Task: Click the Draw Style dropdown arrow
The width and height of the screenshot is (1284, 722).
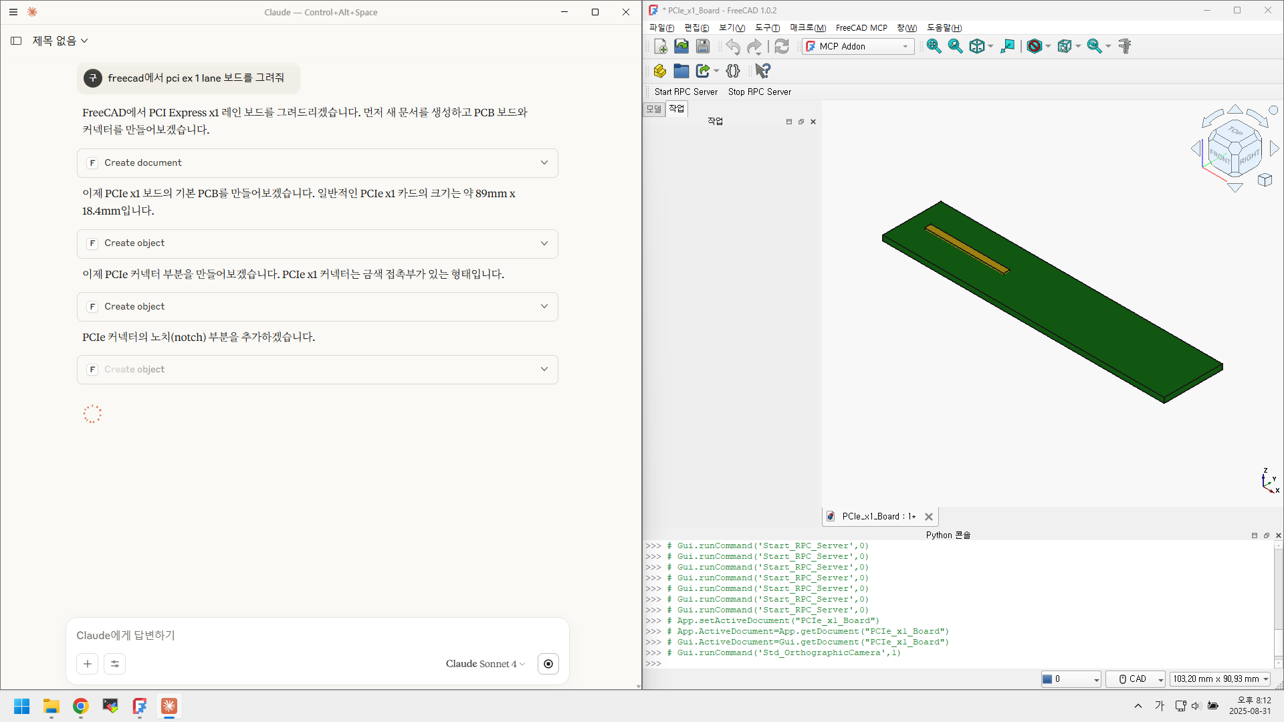Action: click(1048, 46)
